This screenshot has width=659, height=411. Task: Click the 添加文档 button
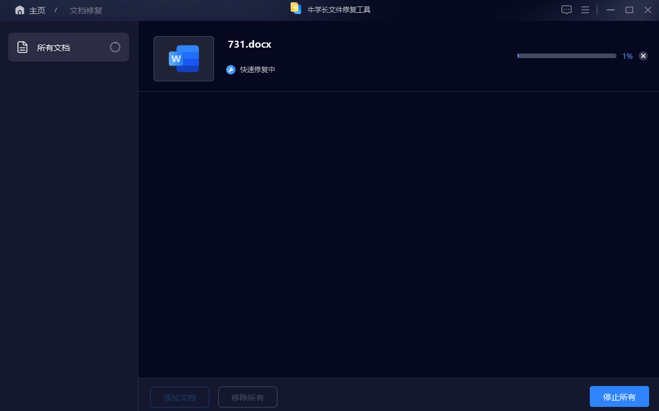(180, 397)
